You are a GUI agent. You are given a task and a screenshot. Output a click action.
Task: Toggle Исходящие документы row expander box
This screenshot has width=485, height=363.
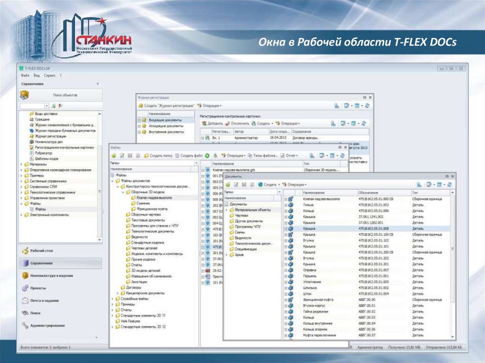[x=139, y=126]
